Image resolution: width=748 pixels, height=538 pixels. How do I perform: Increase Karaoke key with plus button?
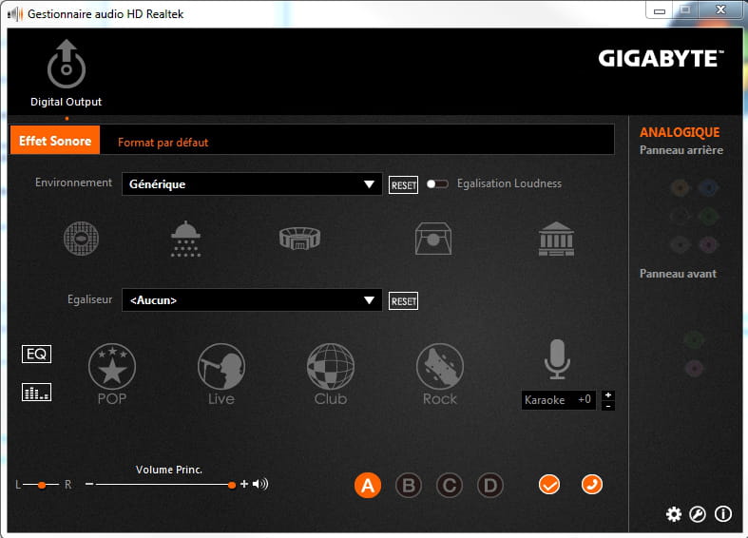608,394
